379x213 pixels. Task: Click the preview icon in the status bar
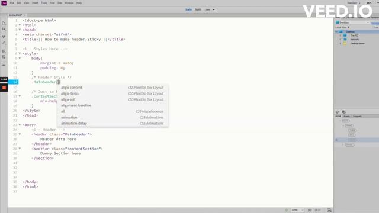329,211
